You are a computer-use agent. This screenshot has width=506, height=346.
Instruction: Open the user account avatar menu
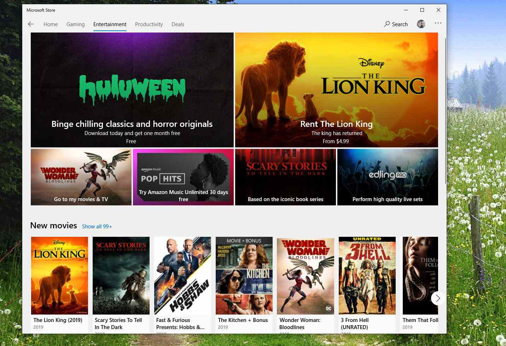(421, 24)
